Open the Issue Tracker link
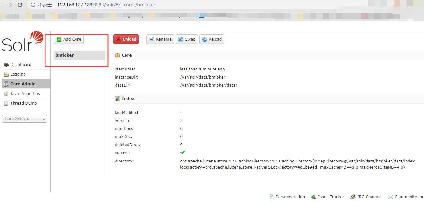This screenshot has width=424, height=204. pyautogui.click(x=328, y=197)
